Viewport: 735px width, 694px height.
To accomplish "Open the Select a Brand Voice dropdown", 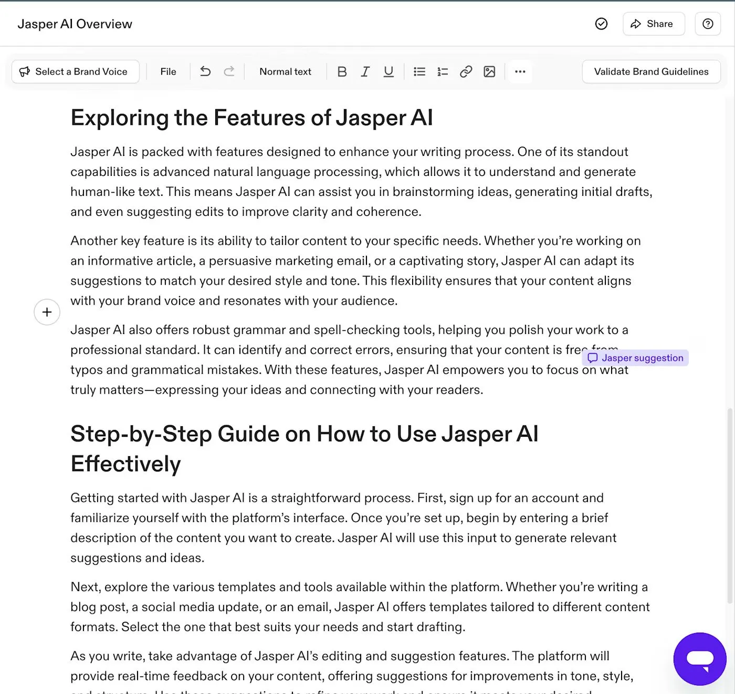I will 75,71.
